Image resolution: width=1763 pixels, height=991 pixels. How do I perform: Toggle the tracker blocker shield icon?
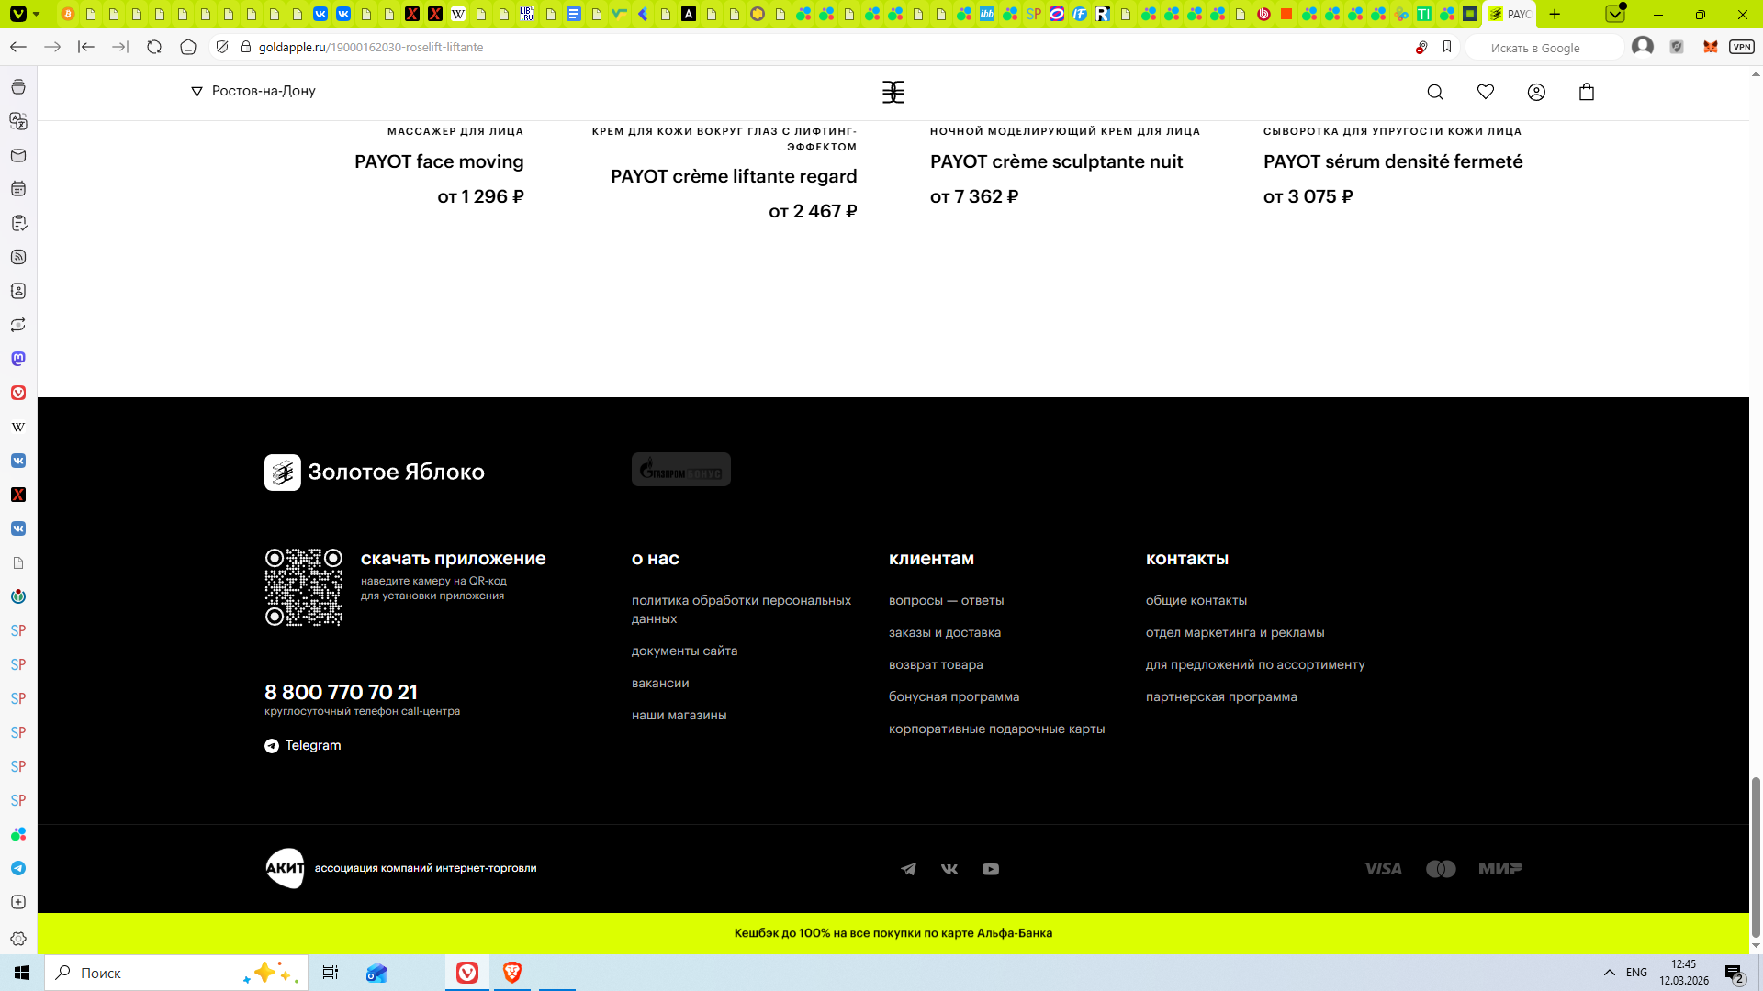coord(222,47)
